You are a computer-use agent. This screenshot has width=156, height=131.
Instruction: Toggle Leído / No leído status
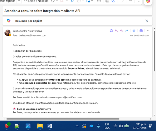point(36,1)
